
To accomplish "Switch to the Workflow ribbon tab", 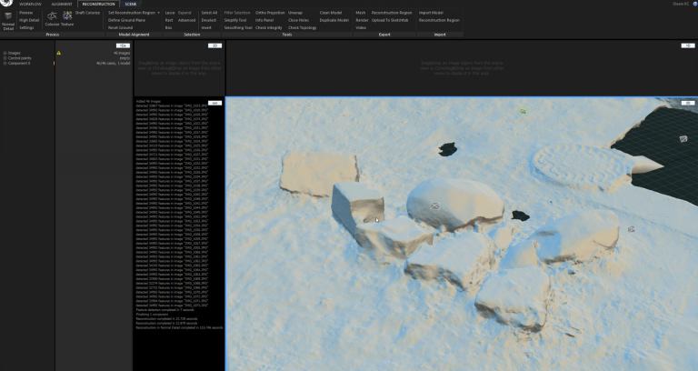I will click(x=31, y=4).
